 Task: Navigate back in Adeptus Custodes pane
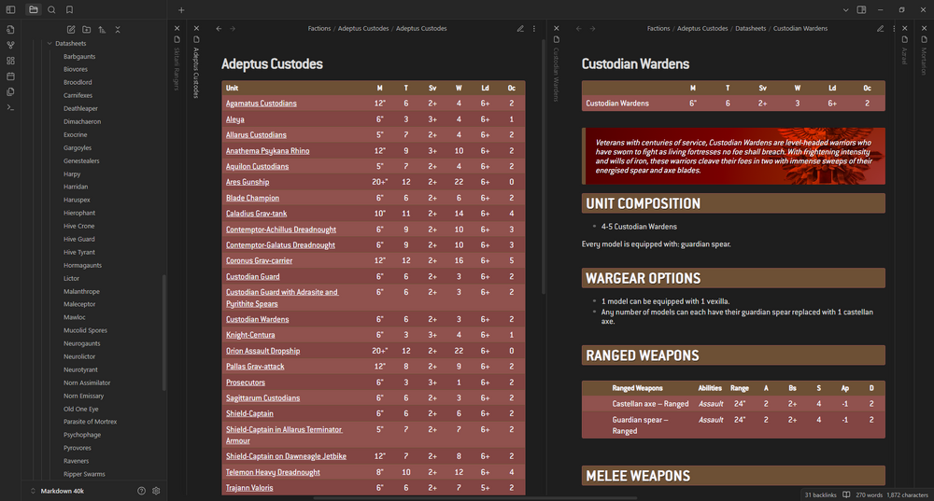click(x=219, y=29)
